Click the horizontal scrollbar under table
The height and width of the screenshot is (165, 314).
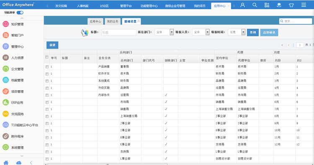coord(108,164)
